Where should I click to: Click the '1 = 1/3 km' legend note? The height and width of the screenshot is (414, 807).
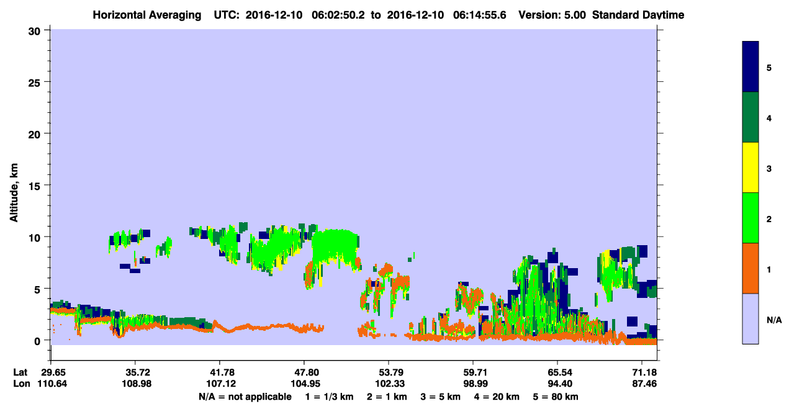(x=330, y=397)
